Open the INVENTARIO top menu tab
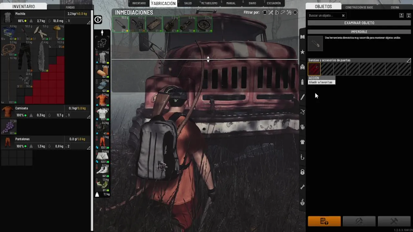413x232 pixels. tap(139, 3)
